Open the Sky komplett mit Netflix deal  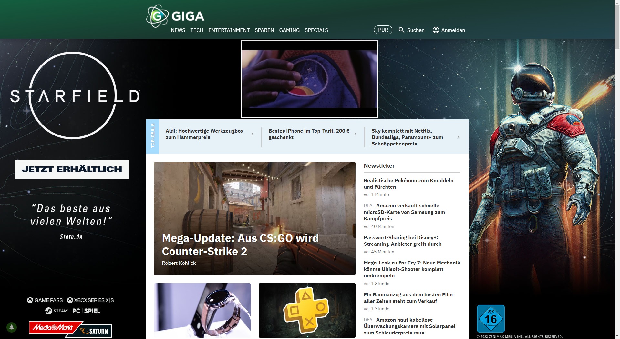click(x=407, y=137)
